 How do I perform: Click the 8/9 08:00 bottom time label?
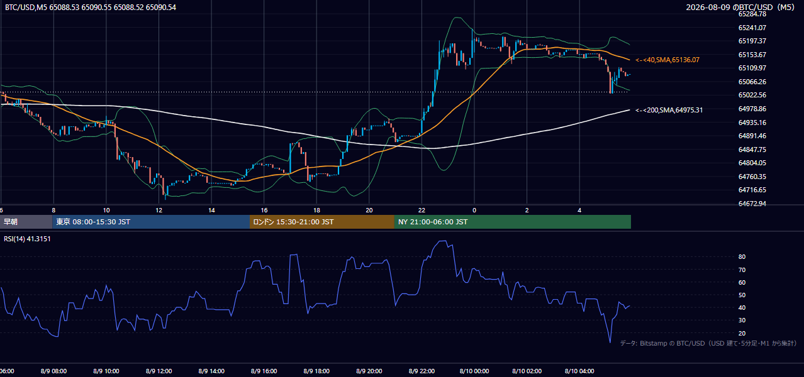tap(53, 371)
